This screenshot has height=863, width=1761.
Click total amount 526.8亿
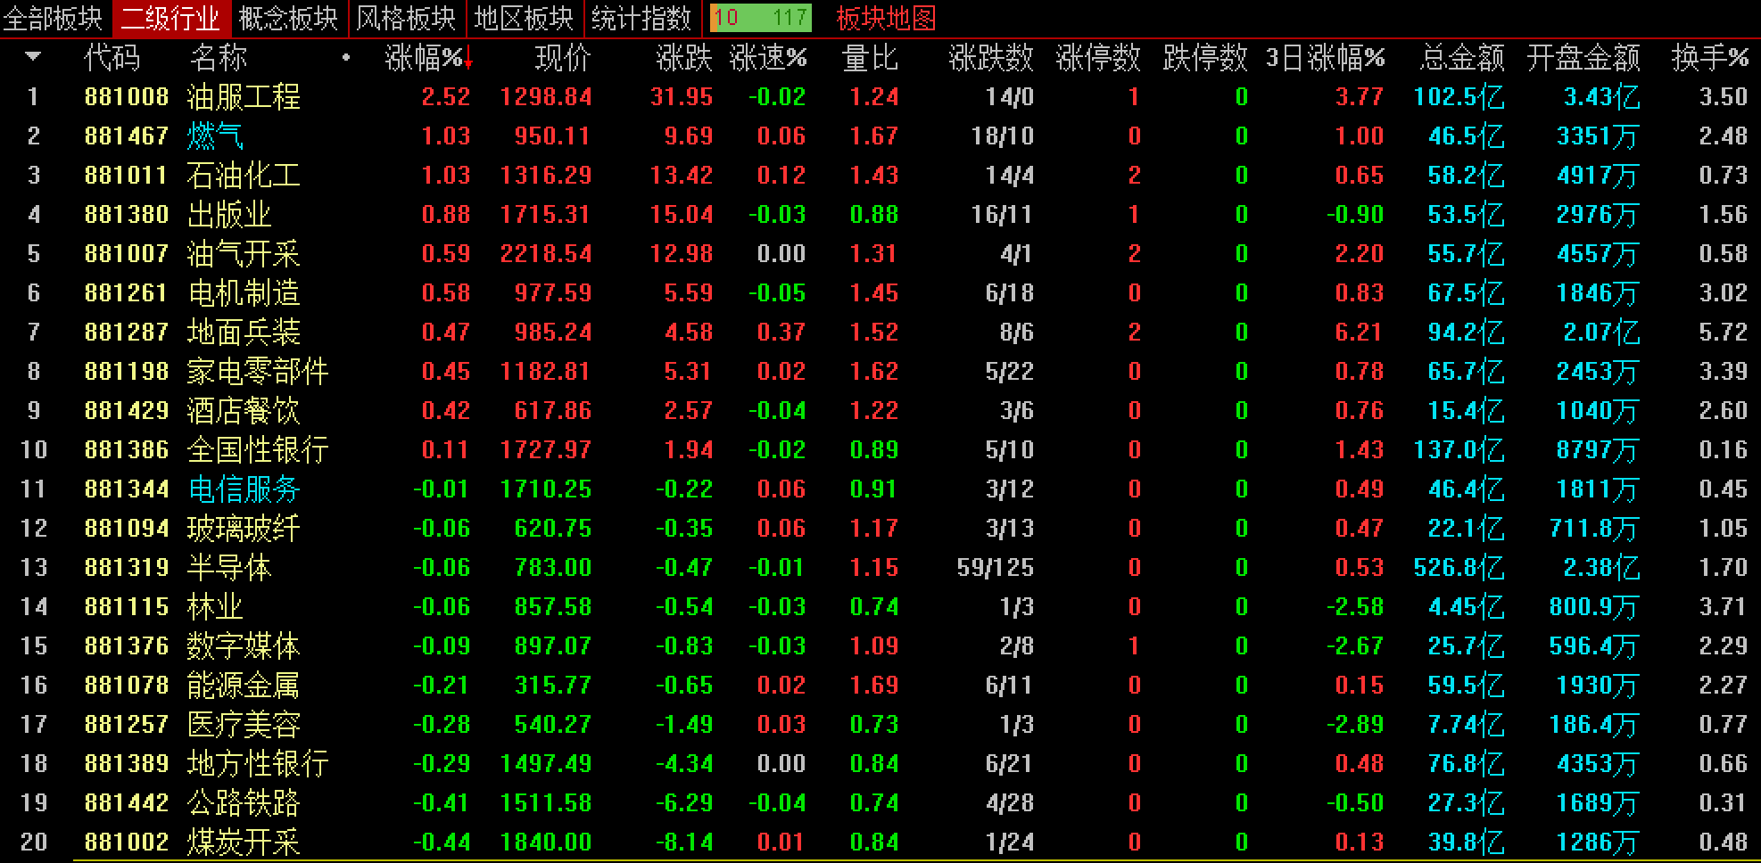tap(1459, 567)
